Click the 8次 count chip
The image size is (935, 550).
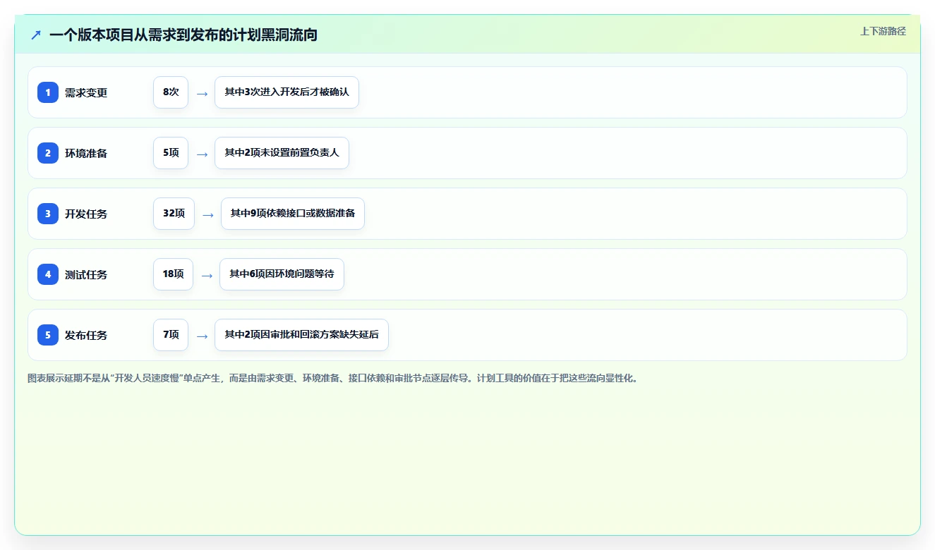pos(171,92)
